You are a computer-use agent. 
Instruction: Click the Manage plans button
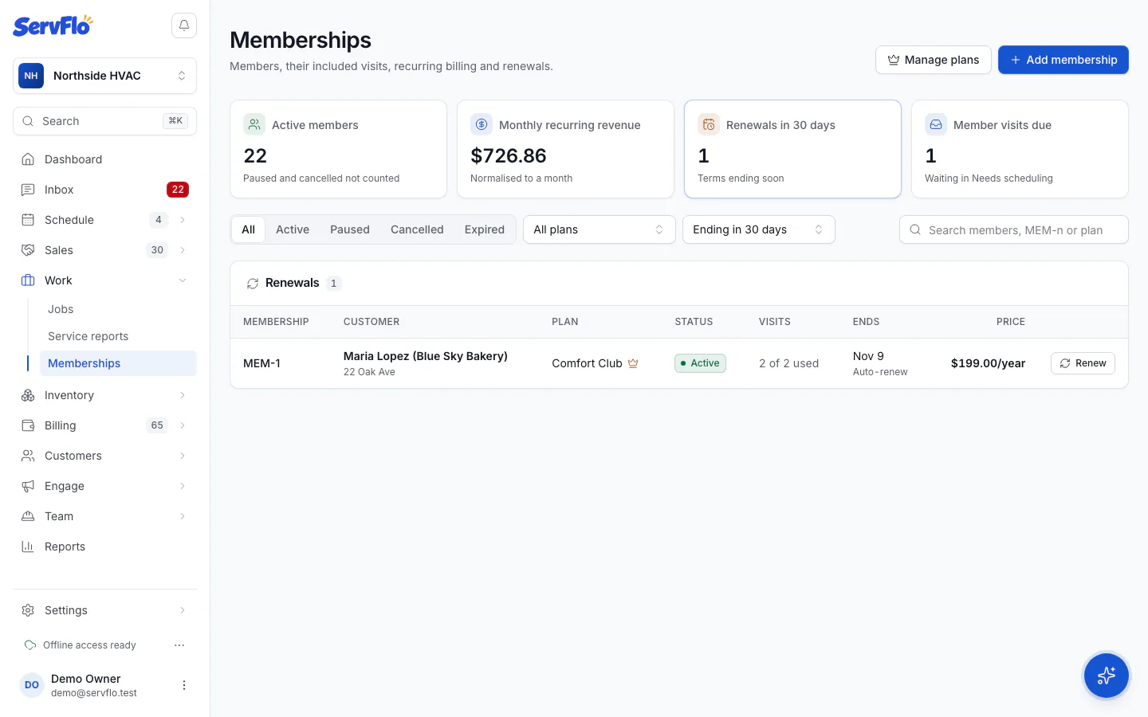pyautogui.click(x=933, y=60)
